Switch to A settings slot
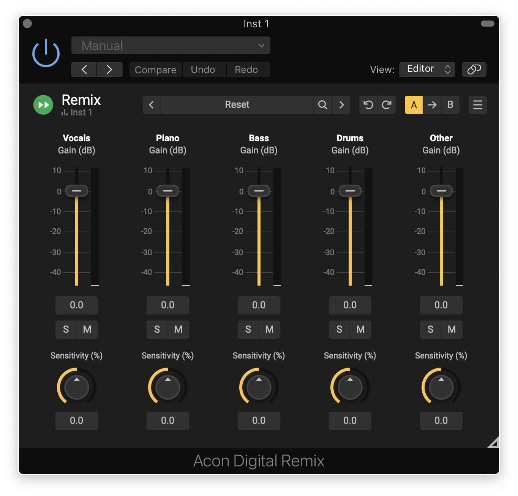 414,105
